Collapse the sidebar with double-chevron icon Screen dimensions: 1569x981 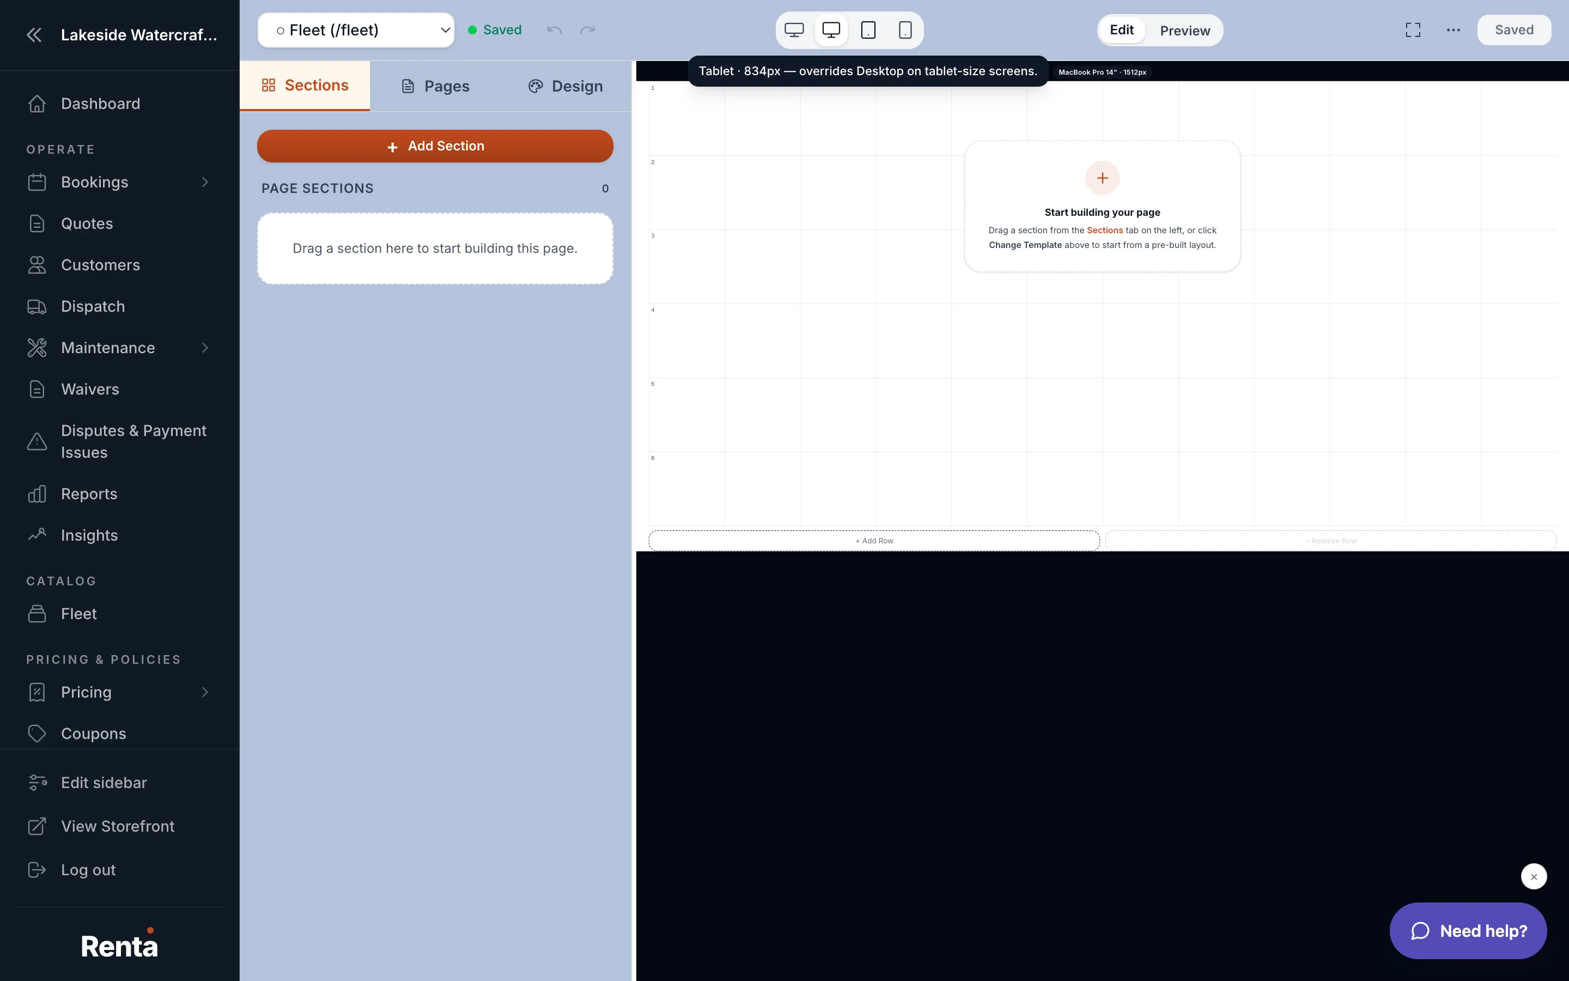point(34,34)
